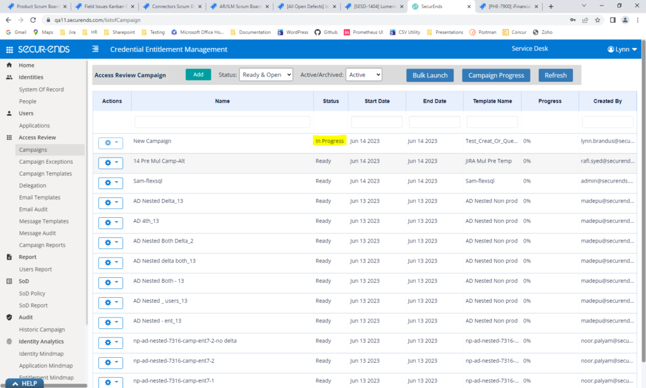
Task: Open the apps grid icon beside SecurEnds logo
Action: tap(9, 50)
